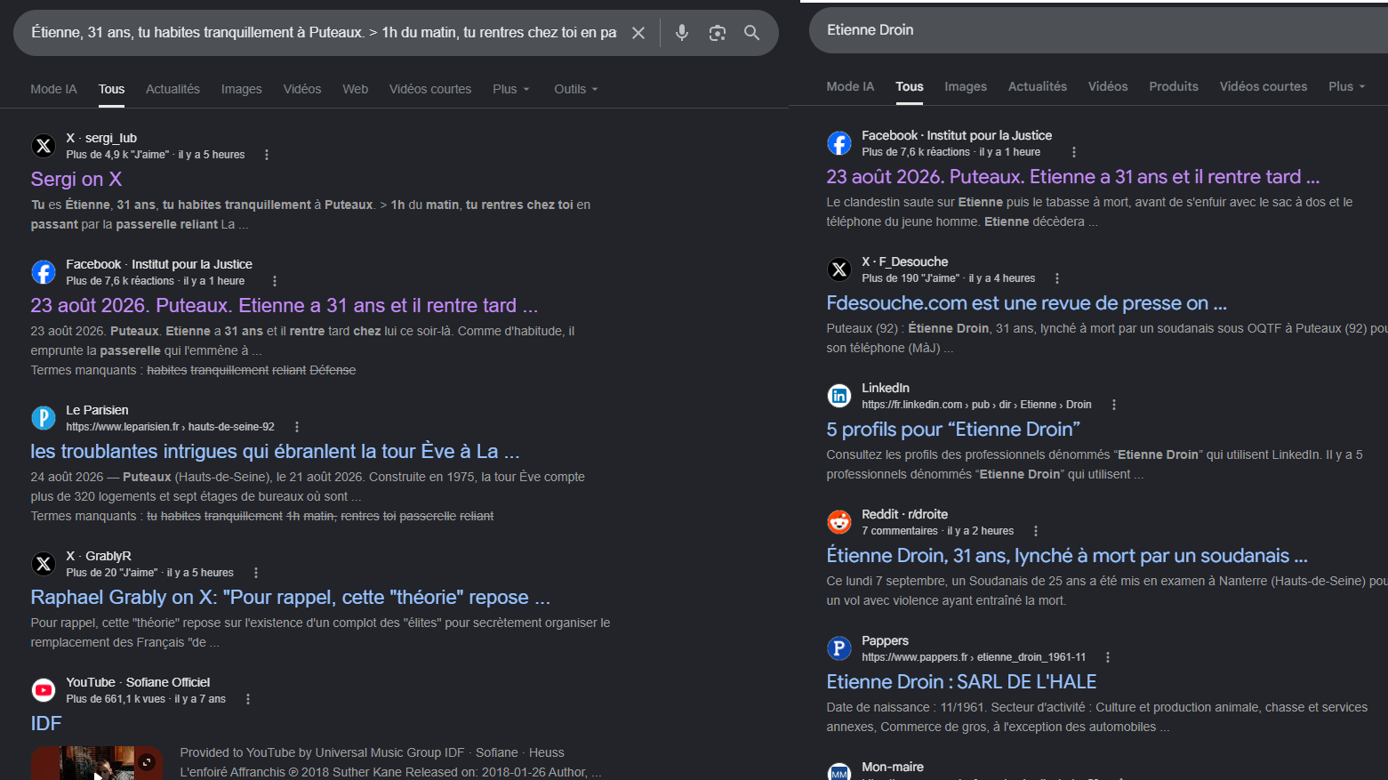Click the magnifying glass search icon
1388x780 pixels.
point(751,33)
